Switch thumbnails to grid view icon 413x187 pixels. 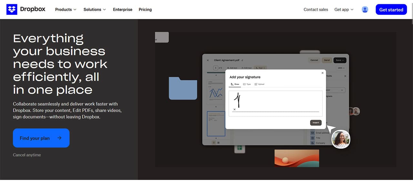pos(218,142)
